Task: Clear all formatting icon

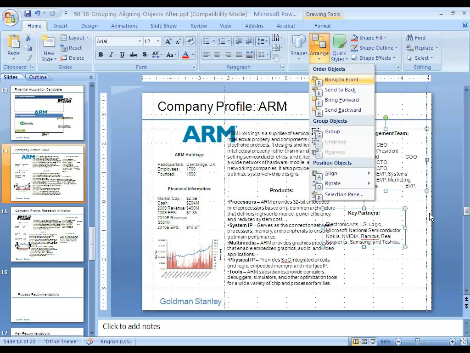Action: point(190,41)
